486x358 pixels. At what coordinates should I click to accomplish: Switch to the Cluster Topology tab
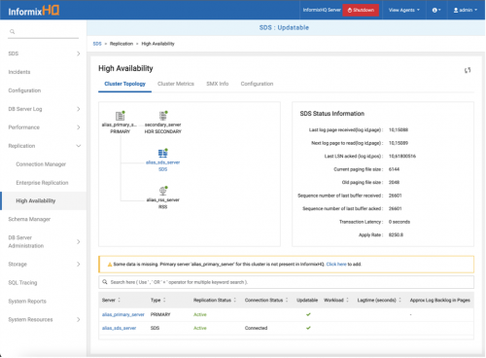tap(124, 84)
